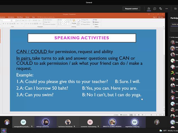Open the Arrange dropdown button
This screenshot has height=133, width=178.
(x=74, y=22)
